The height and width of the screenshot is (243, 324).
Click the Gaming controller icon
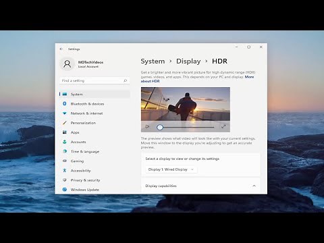click(x=65, y=161)
